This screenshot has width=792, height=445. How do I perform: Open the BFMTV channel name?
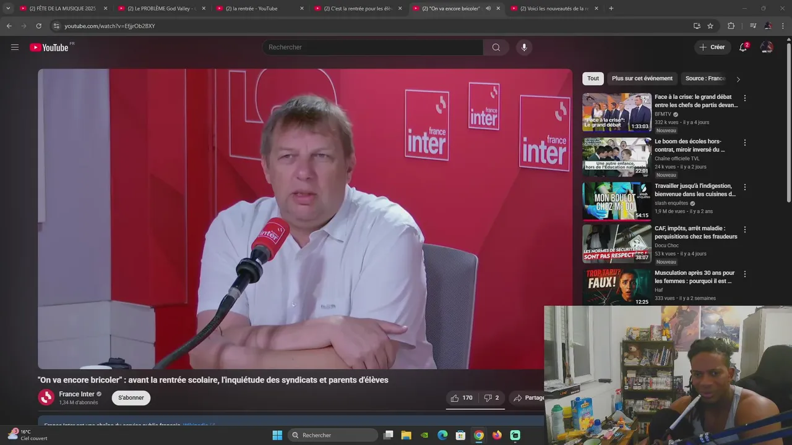663,114
